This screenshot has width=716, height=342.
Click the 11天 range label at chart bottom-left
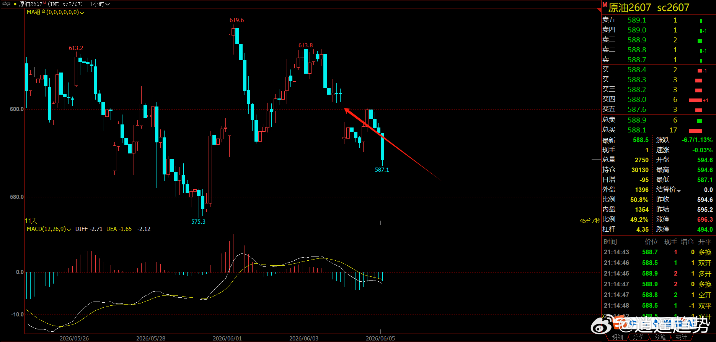coord(31,221)
